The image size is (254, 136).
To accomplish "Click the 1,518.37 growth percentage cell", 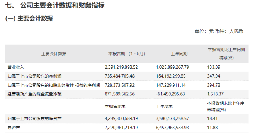I will [215, 94].
